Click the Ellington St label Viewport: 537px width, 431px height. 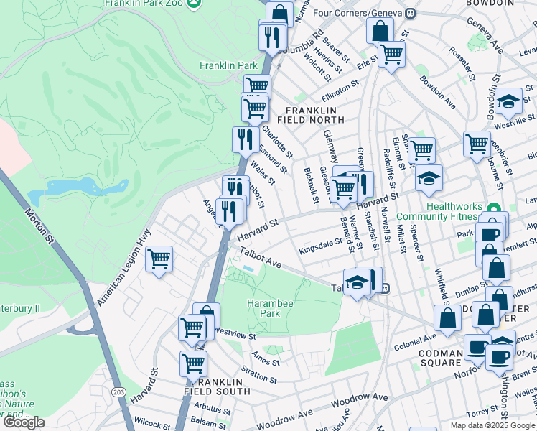tap(340, 91)
